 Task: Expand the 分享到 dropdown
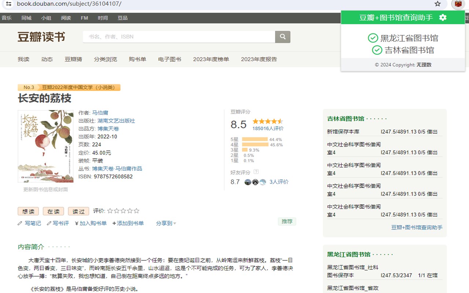click(166, 223)
